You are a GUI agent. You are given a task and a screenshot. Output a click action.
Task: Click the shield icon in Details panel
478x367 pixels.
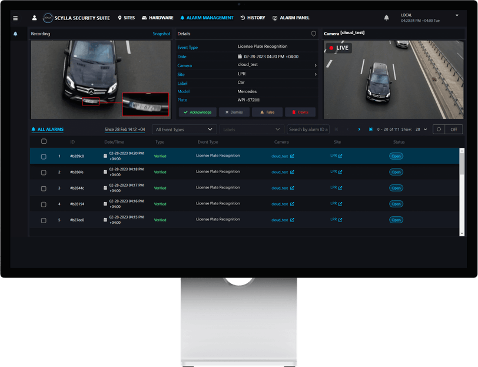pos(313,34)
